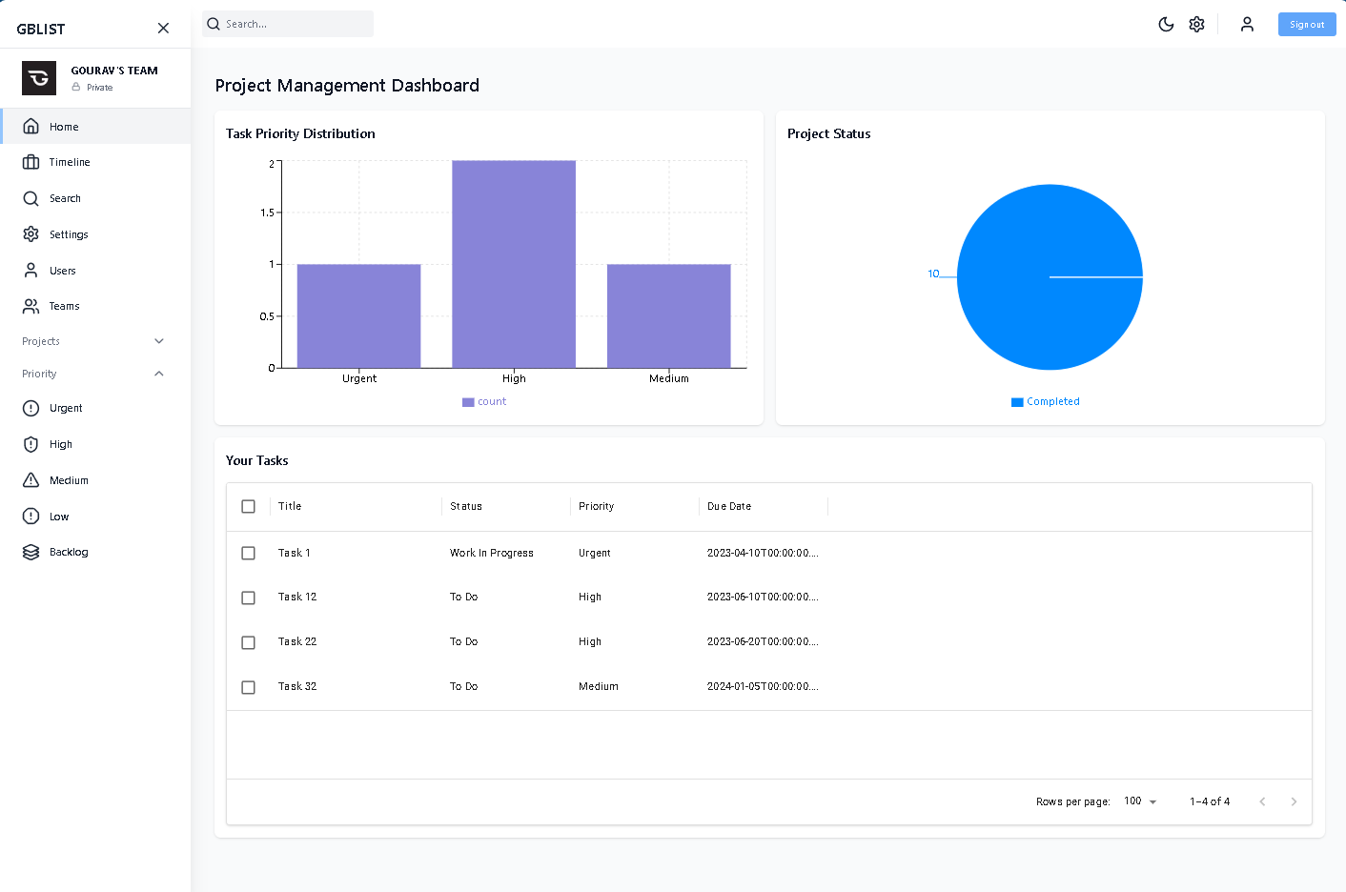The image size is (1346, 892).
Task: Click the Gourav's Team logo icon
Action: coord(39,78)
